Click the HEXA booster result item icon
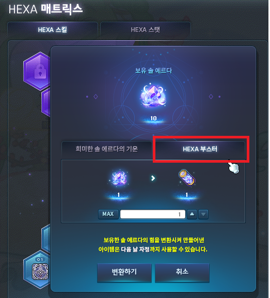This screenshot has width=270, height=298. [x=187, y=178]
